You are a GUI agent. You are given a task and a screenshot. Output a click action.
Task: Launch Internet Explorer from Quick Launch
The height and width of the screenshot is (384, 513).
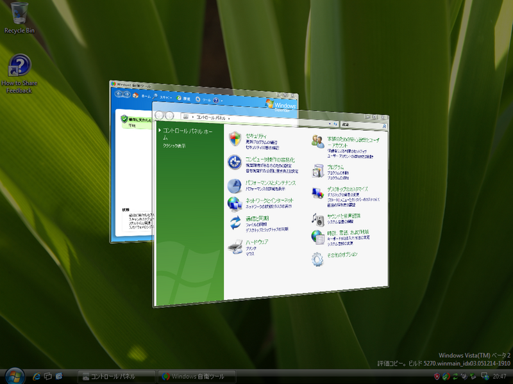coord(37,376)
